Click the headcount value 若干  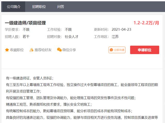(x=26, y=37)
